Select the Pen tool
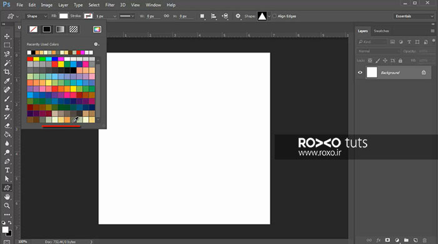 click(x=7, y=161)
